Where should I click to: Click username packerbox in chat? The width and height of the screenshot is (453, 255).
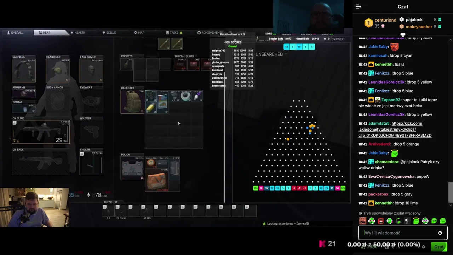click(378, 194)
